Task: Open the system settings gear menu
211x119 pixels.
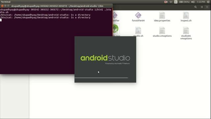Action: pyautogui.click(x=208, y=2)
